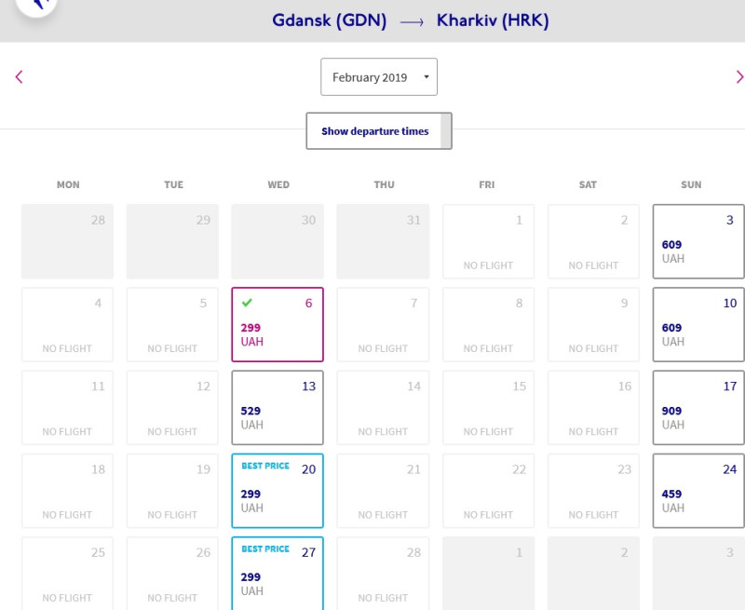Click the Kharkiv (HRK) destination label
This screenshot has height=610, width=745.
click(x=493, y=20)
